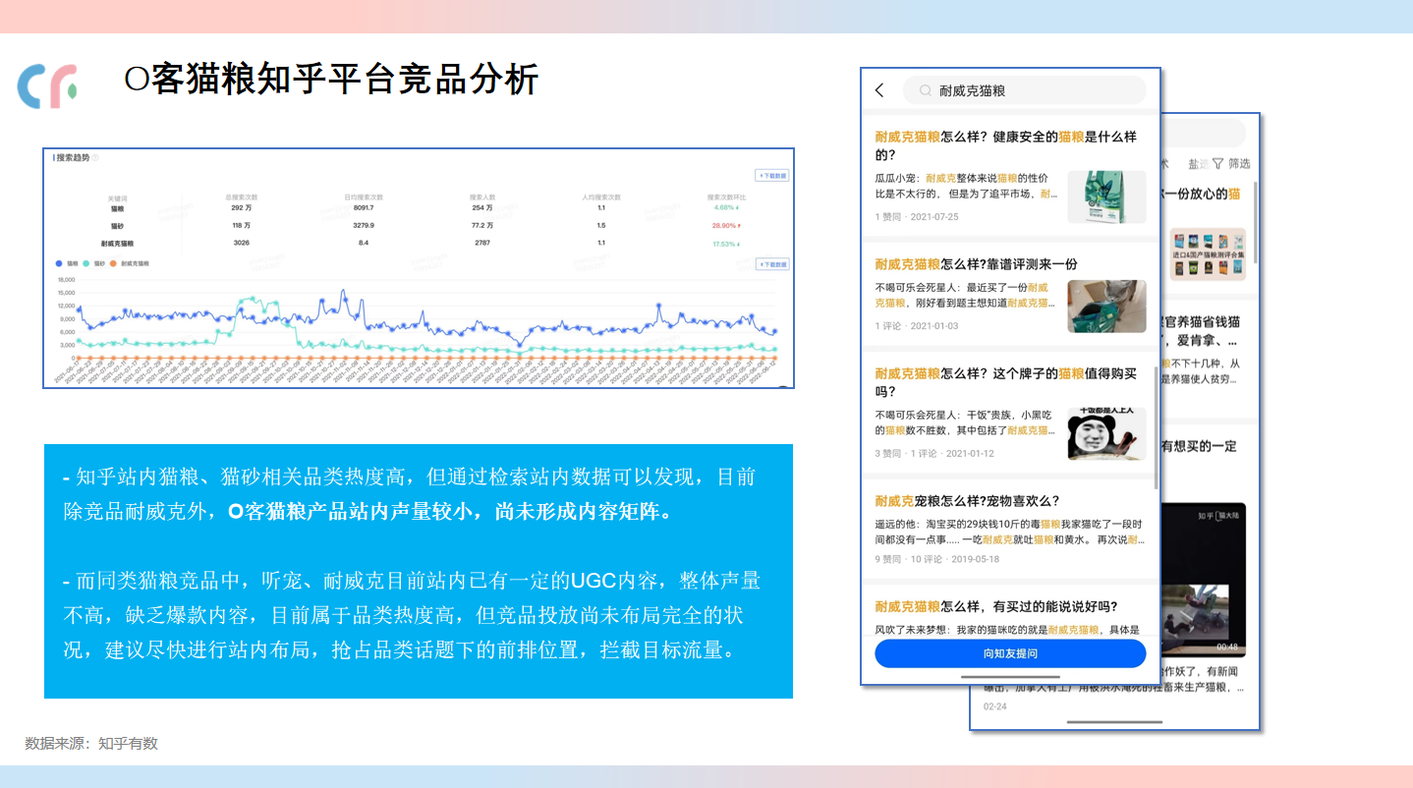Viewport: 1413px width, 788px height.
Task: Click the blue and pink logo at top left
Action: pos(47,86)
